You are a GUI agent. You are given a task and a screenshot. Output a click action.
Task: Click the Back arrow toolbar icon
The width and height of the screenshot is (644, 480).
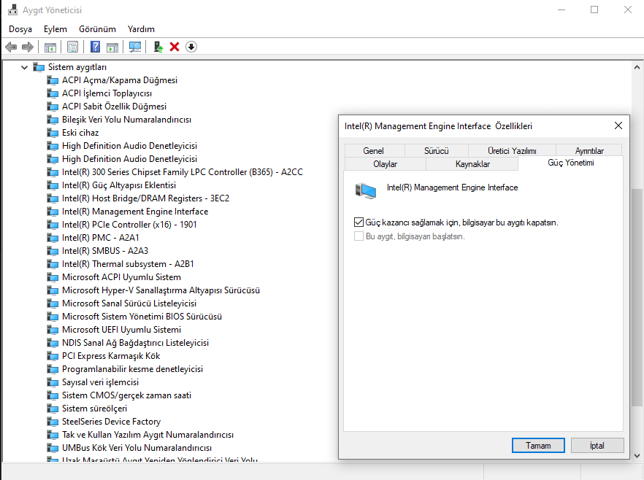(11, 47)
